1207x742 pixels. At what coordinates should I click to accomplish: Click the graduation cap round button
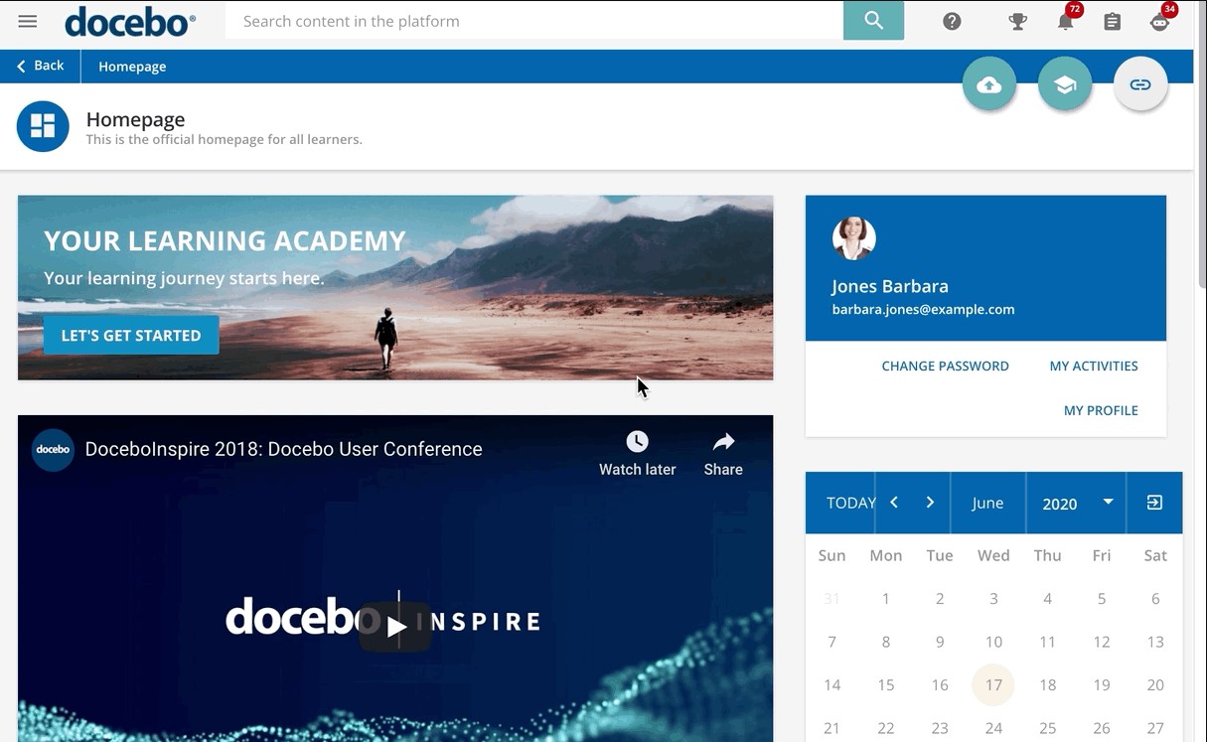1065,84
